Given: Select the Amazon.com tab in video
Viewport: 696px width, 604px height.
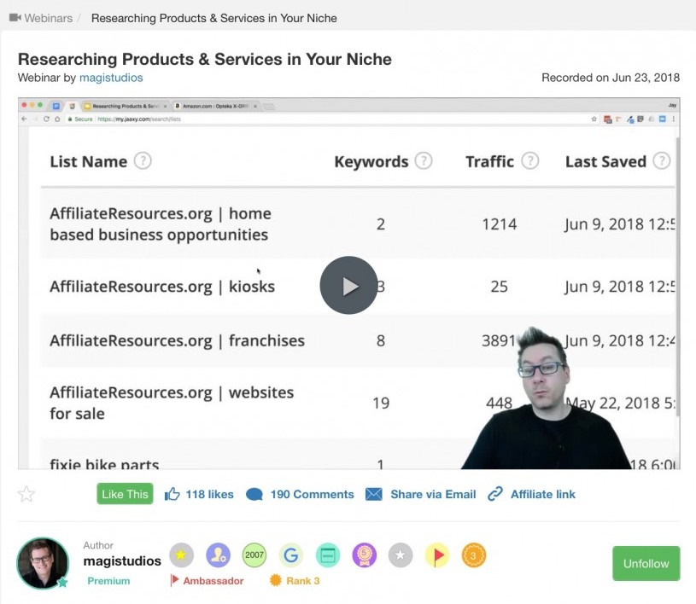Looking at the screenshot, I should click(215, 106).
